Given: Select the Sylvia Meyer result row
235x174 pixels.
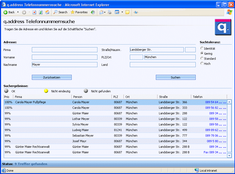Looking at the screenshot, I should [116, 124].
